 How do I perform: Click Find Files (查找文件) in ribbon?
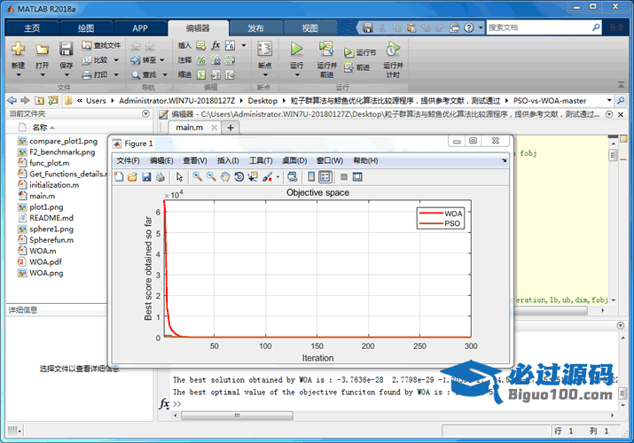[101, 45]
